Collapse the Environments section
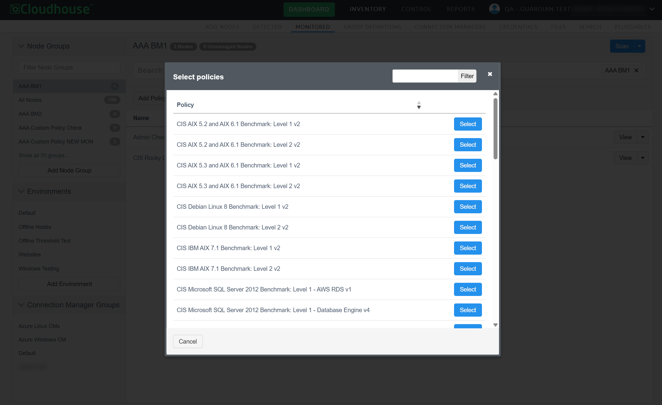This screenshot has width=662, height=405. pyautogui.click(x=21, y=191)
